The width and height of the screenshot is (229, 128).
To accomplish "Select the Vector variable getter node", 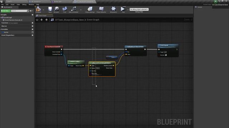I will (112, 58).
